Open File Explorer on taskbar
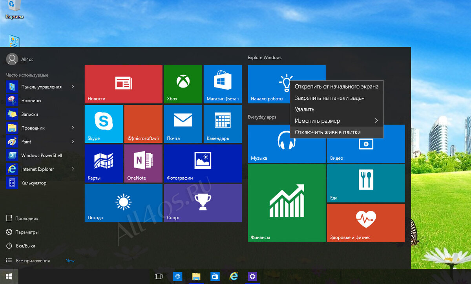Viewport: 471px width, 284px height. click(x=196, y=277)
